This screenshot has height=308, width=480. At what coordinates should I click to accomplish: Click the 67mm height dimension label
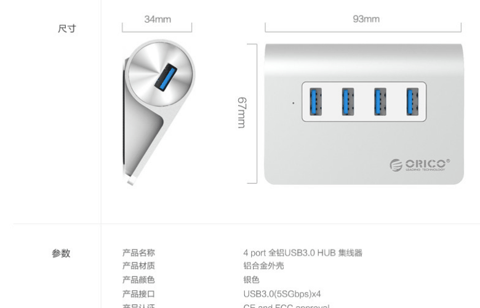click(242, 113)
